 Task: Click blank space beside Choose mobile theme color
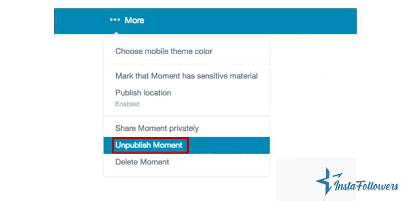243,52
